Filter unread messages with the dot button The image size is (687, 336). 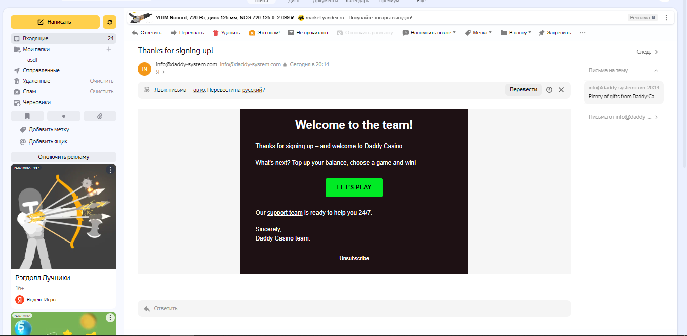coord(63,116)
